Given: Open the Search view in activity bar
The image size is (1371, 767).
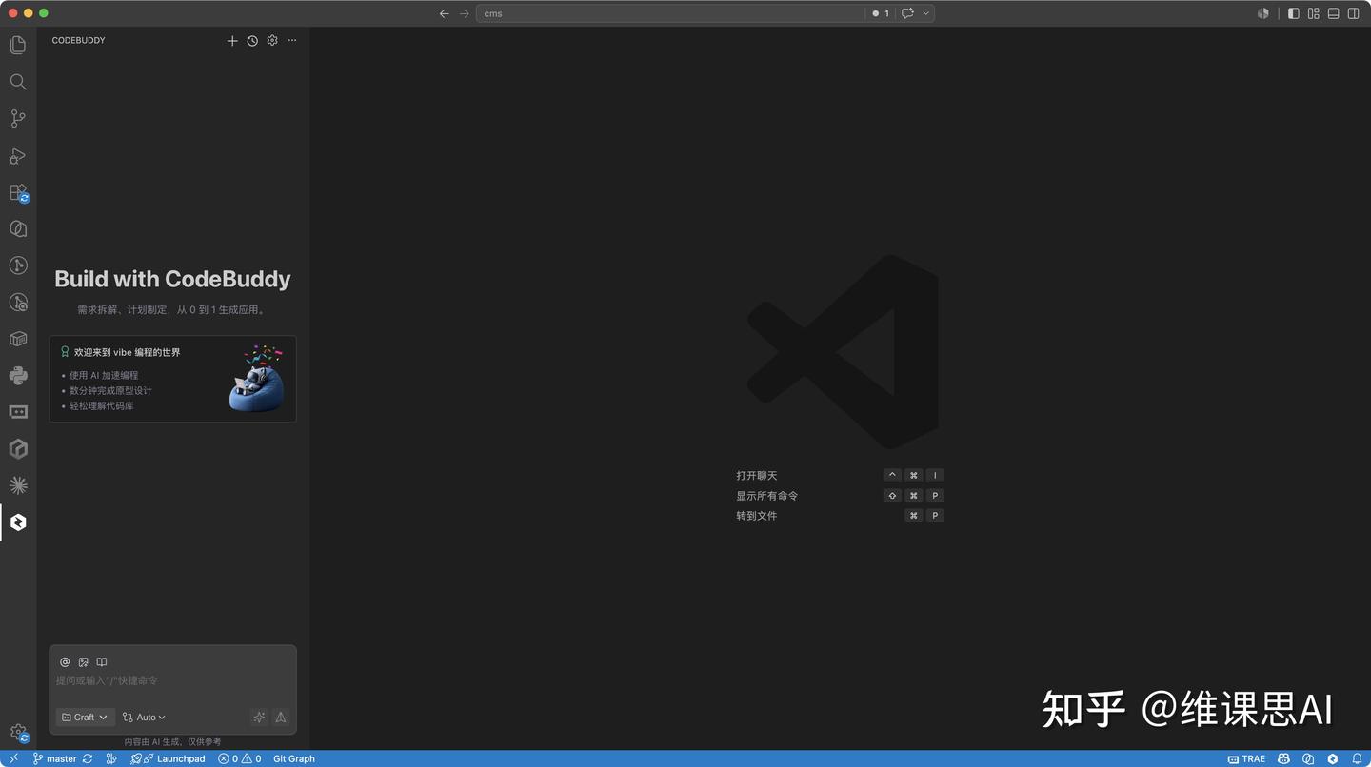Looking at the screenshot, I should pyautogui.click(x=18, y=82).
